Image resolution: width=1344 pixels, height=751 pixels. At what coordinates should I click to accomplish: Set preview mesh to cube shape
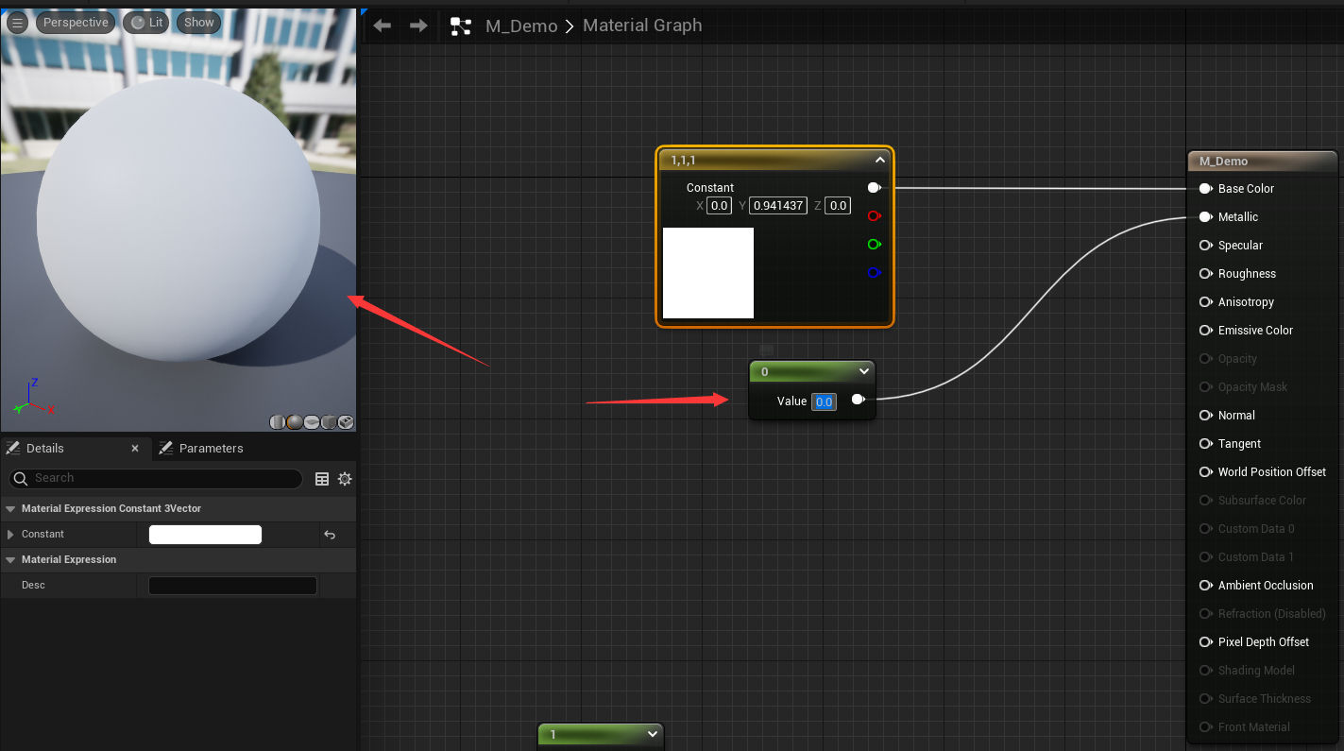[x=329, y=422]
